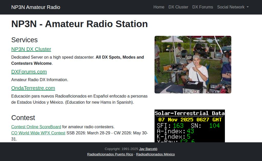The image size is (262, 161).
Task: Click the radio station operator photo
Action: pos(193,65)
